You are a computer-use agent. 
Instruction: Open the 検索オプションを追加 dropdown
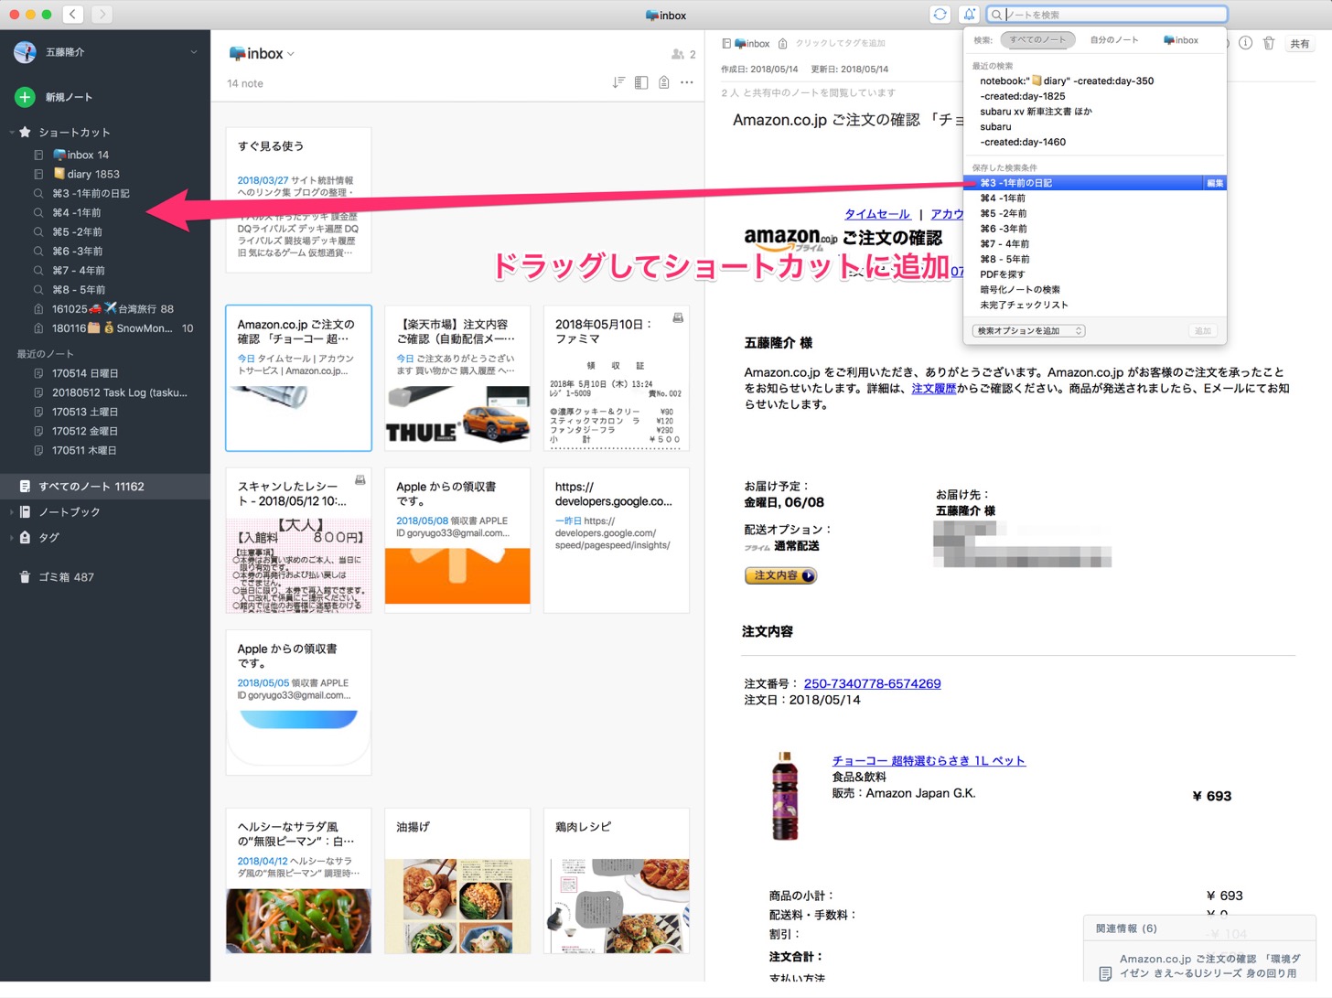click(1028, 330)
